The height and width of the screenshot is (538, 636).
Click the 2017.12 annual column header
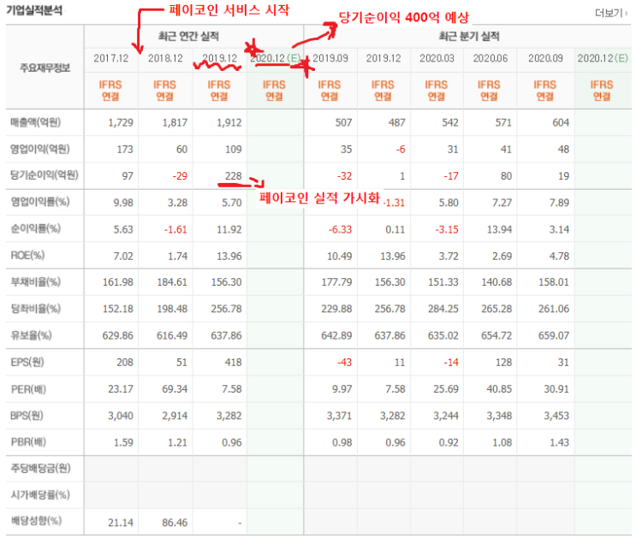point(110,58)
